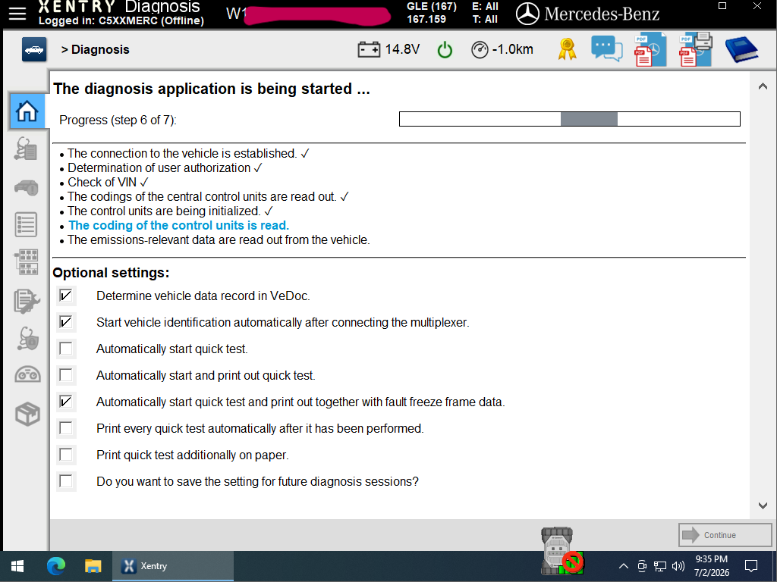Screen dimensions: 777x582
Task: Click 'The emissions-relevant data are read out' line
Action: coord(219,240)
